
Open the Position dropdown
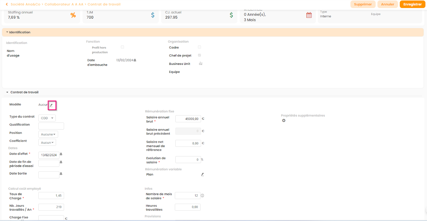48,135
